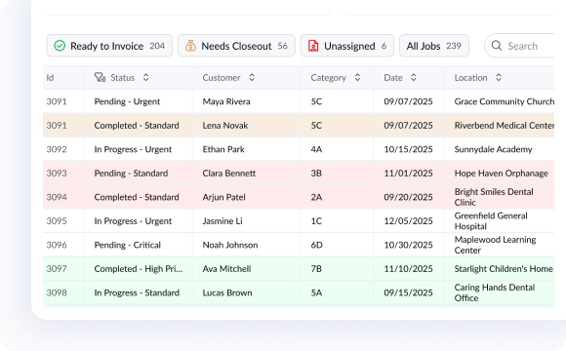Click job Id 3092
566x351 pixels.
pyautogui.click(x=57, y=149)
